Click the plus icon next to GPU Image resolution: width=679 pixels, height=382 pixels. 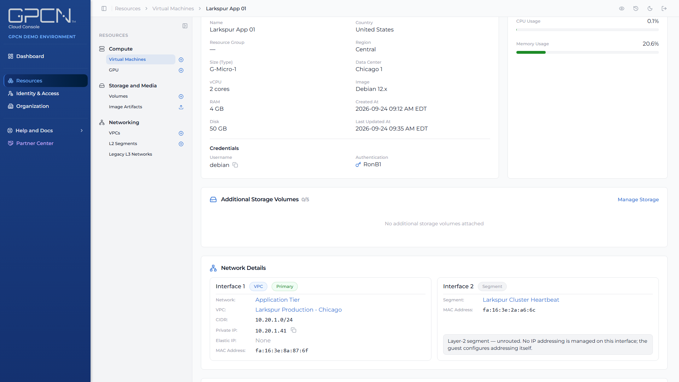click(181, 70)
